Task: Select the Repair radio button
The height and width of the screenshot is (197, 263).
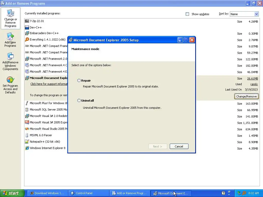Action: (x=79, y=81)
